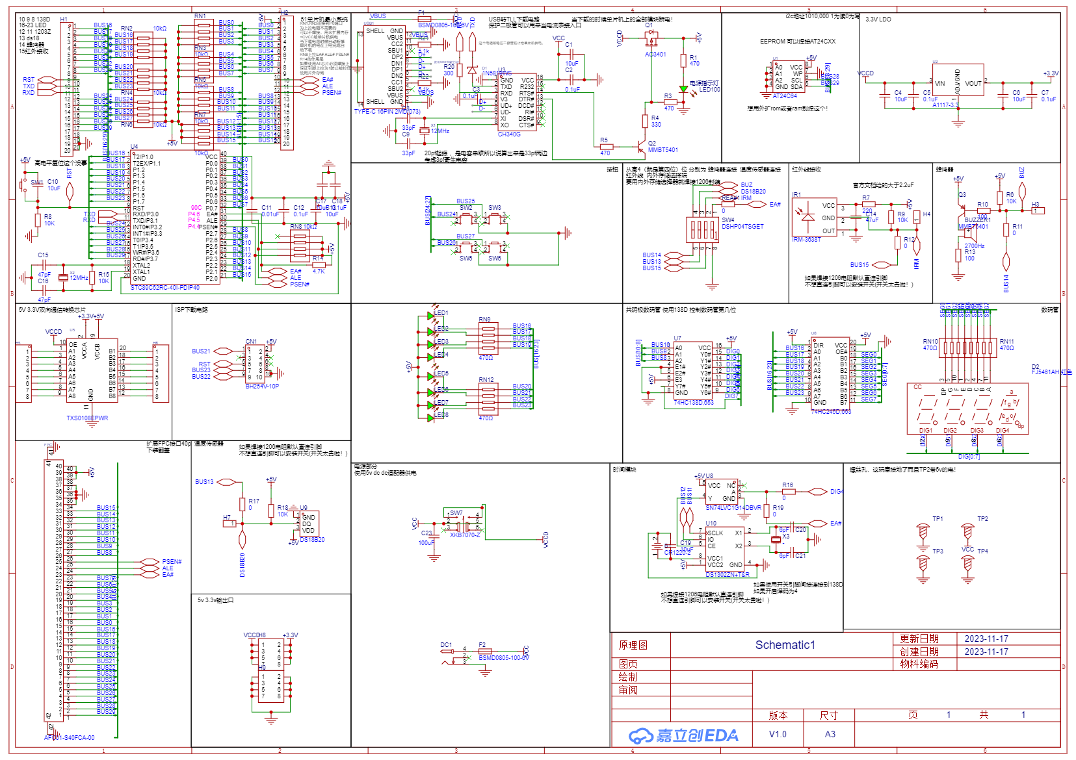Click the TYPE-C 16PIN connector label
The image size is (1076, 760).
pyautogui.click(x=387, y=112)
